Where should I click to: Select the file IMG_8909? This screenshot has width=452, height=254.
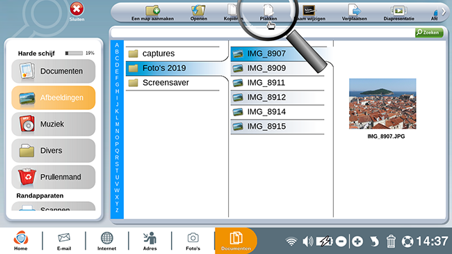tap(277, 68)
